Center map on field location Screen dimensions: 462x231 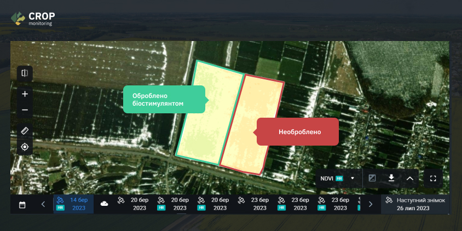25,147
